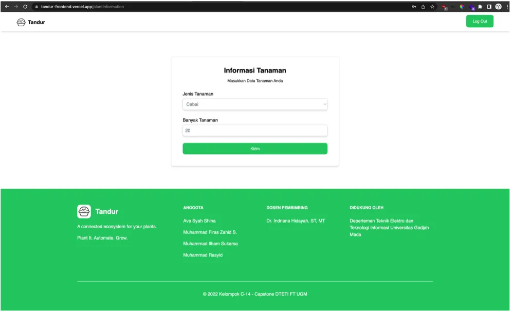Image resolution: width=512 pixels, height=311 pixels.
Task: Click the Banyak Tanaman input showing 20
Action: coord(255,130)
